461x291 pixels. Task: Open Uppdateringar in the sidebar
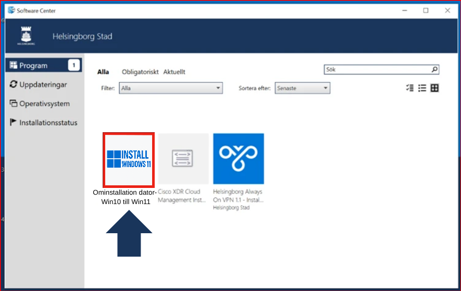(43, 85)
